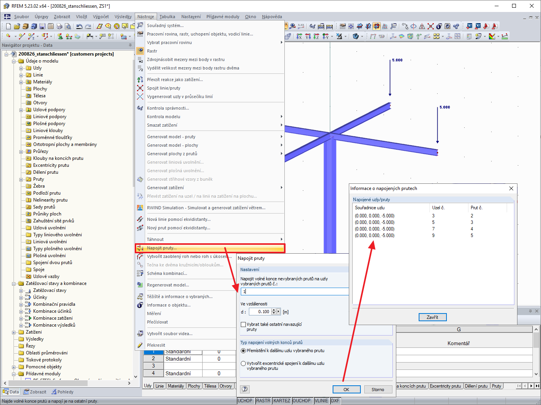Enable 'Vybrat také ostatní navazující pruty' checkbox
Viewport: 541px width, 405px height.
pos(243,324)
